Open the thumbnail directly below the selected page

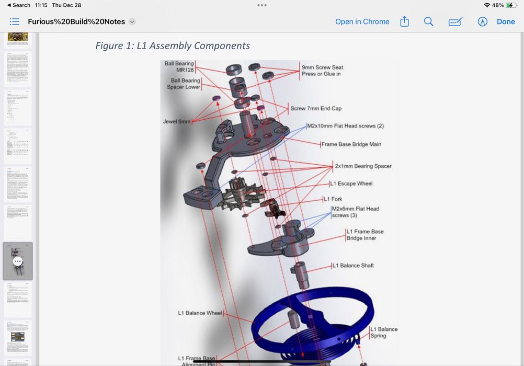pos(18,300)
